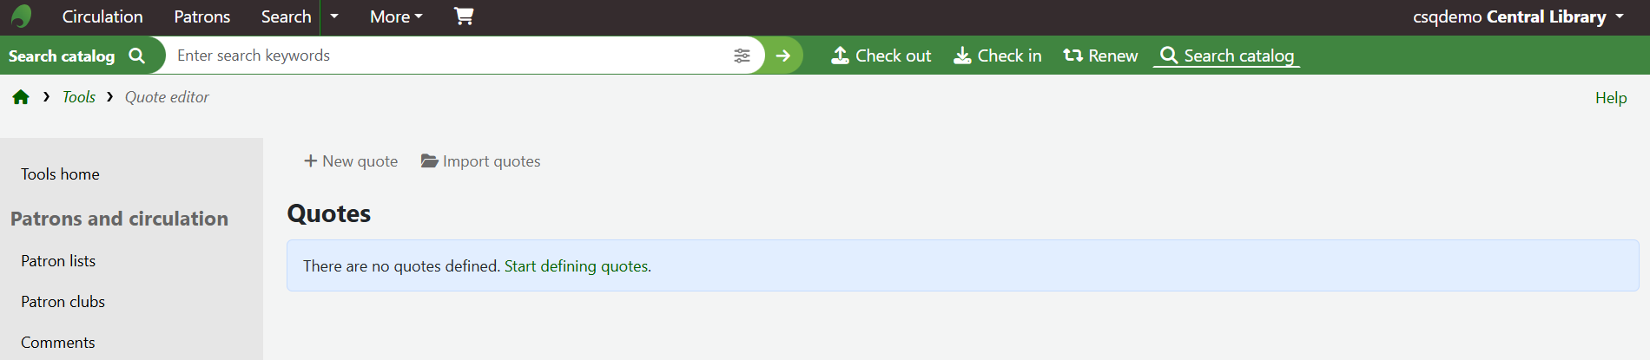The width and height of the screenshot is (1650, 360).
Task: Click the Import quotes button
Action: pos(481,161)
